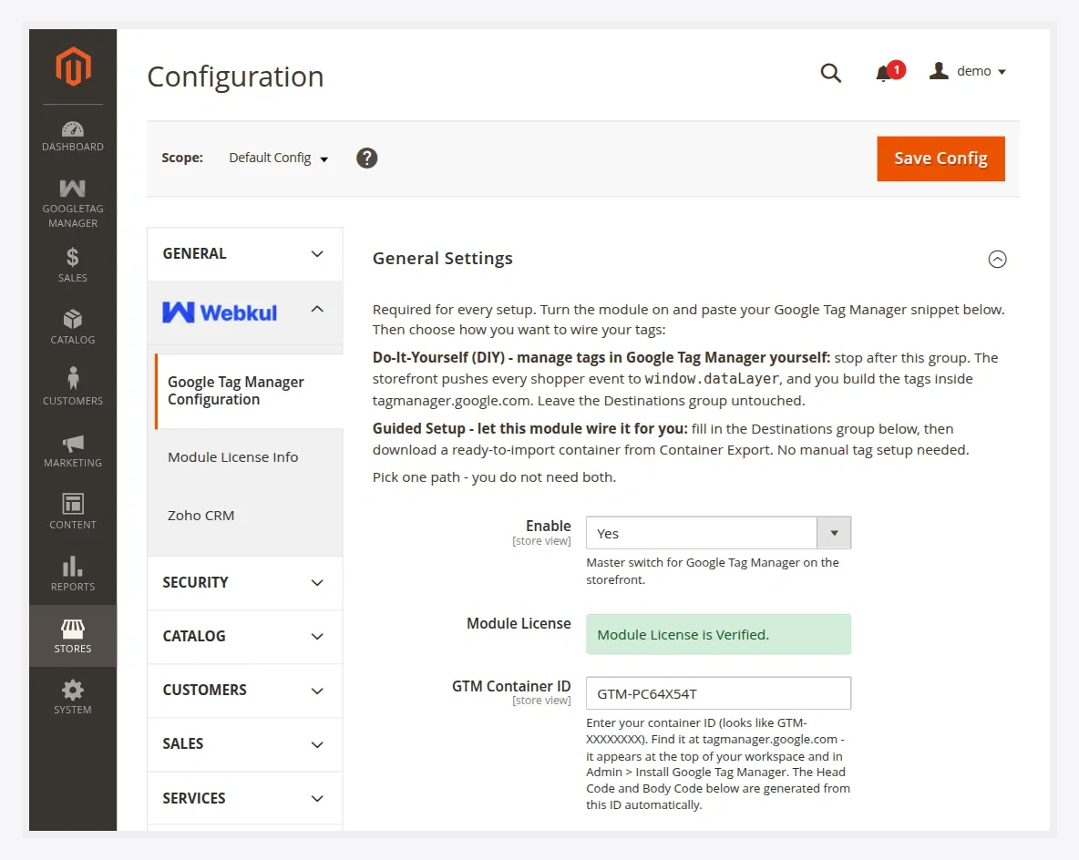Click the GTM Container ID field
The height and width of the screenshot is (860, 1079).
pos(718,693)
